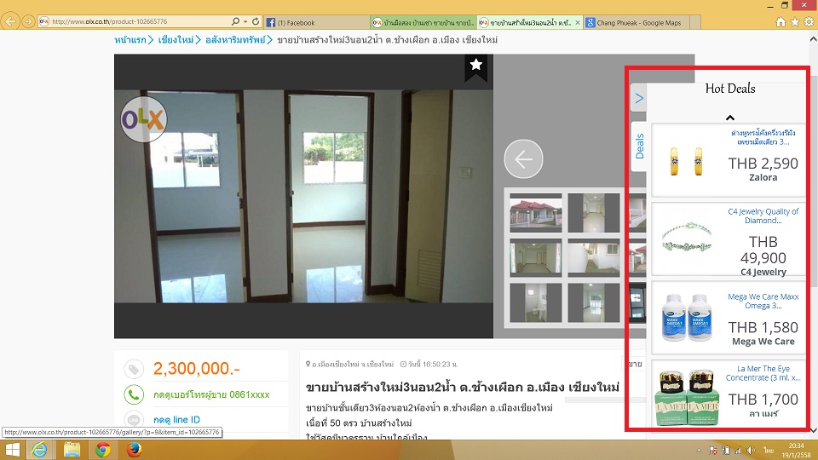This screenshot has height=460, width=818.
Task: Switch to the Chang Phueak Google Maps tab
Action: [637, 22]
